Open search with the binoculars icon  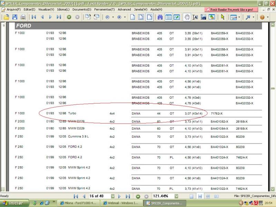pos(160,17)
